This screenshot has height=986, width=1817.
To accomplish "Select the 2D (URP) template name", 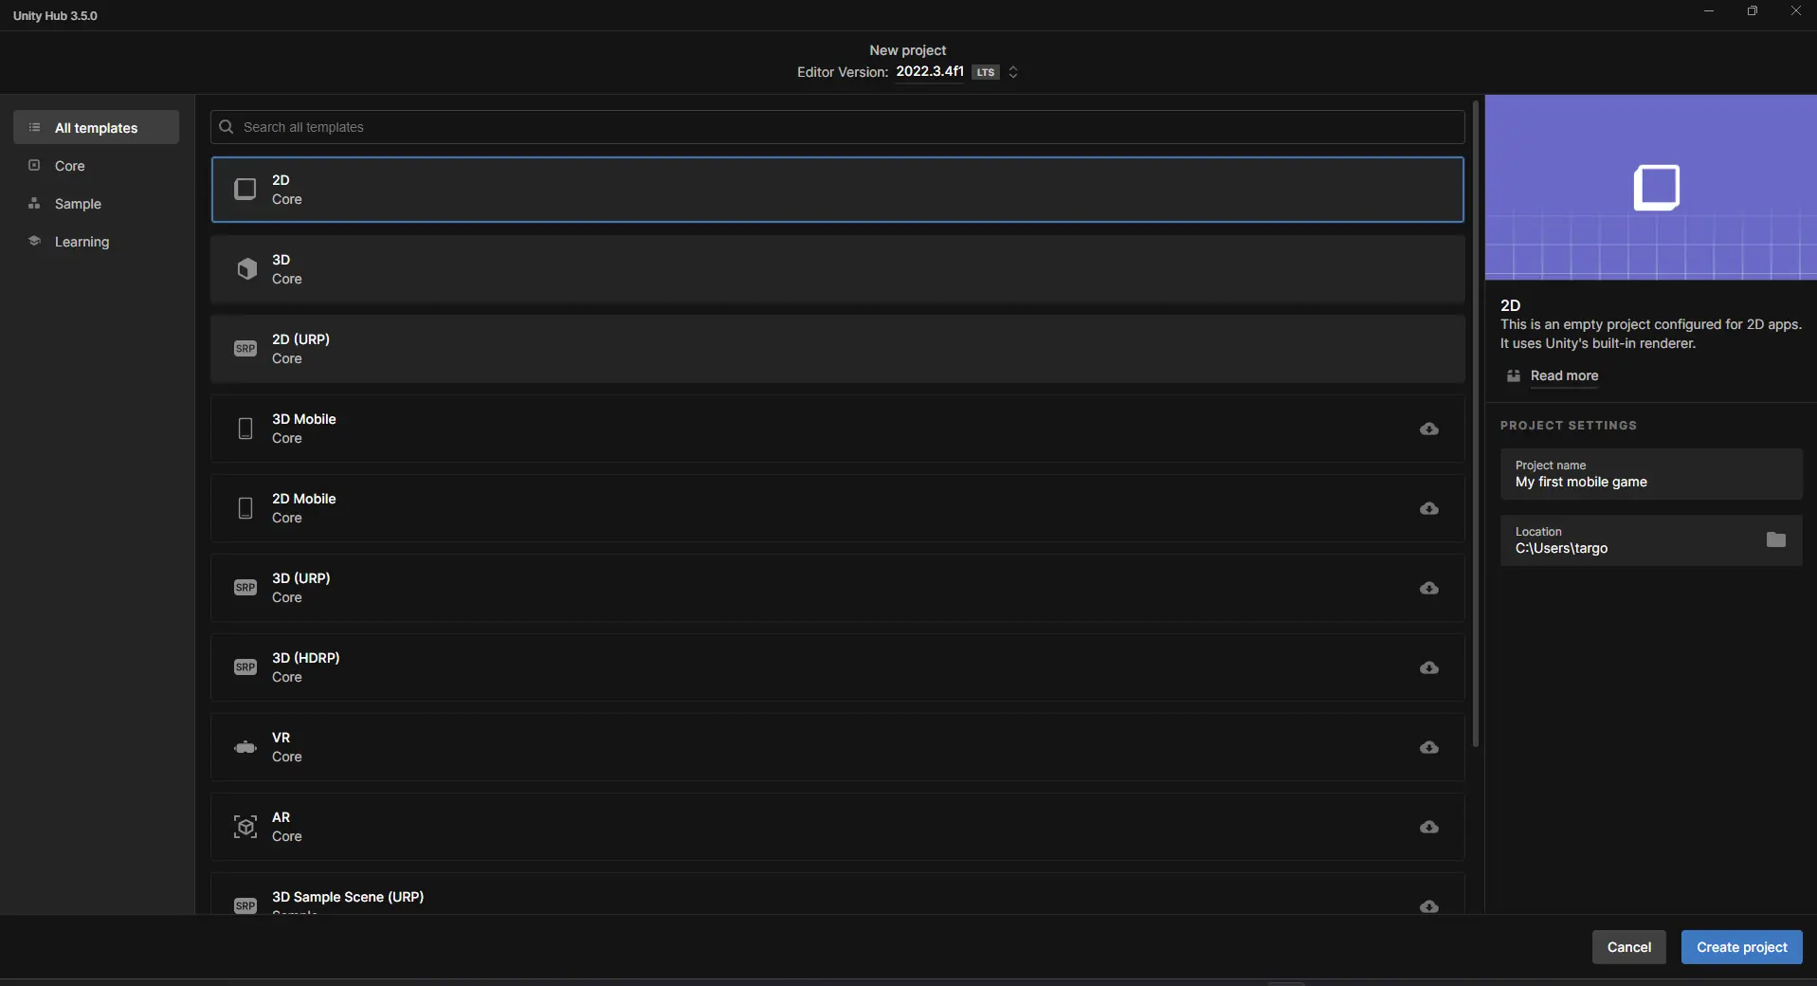I will point(300,339).
